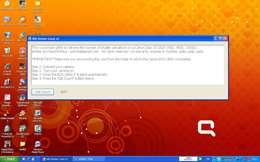Image resolution: width=260 pixels, height=162 pixels.
Task: Open the Nero Search dropdown arrow
Action: pos(203,159)
